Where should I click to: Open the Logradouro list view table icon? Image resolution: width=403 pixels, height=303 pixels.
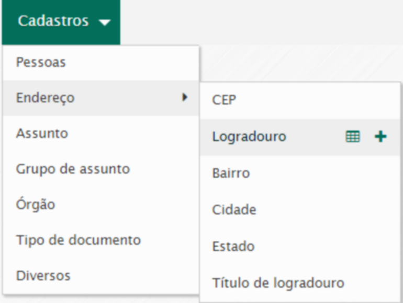pyautogui.click(x=353, y=137)
